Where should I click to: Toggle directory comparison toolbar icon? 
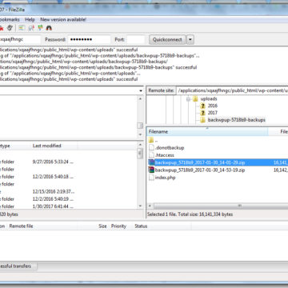[31, 28]
